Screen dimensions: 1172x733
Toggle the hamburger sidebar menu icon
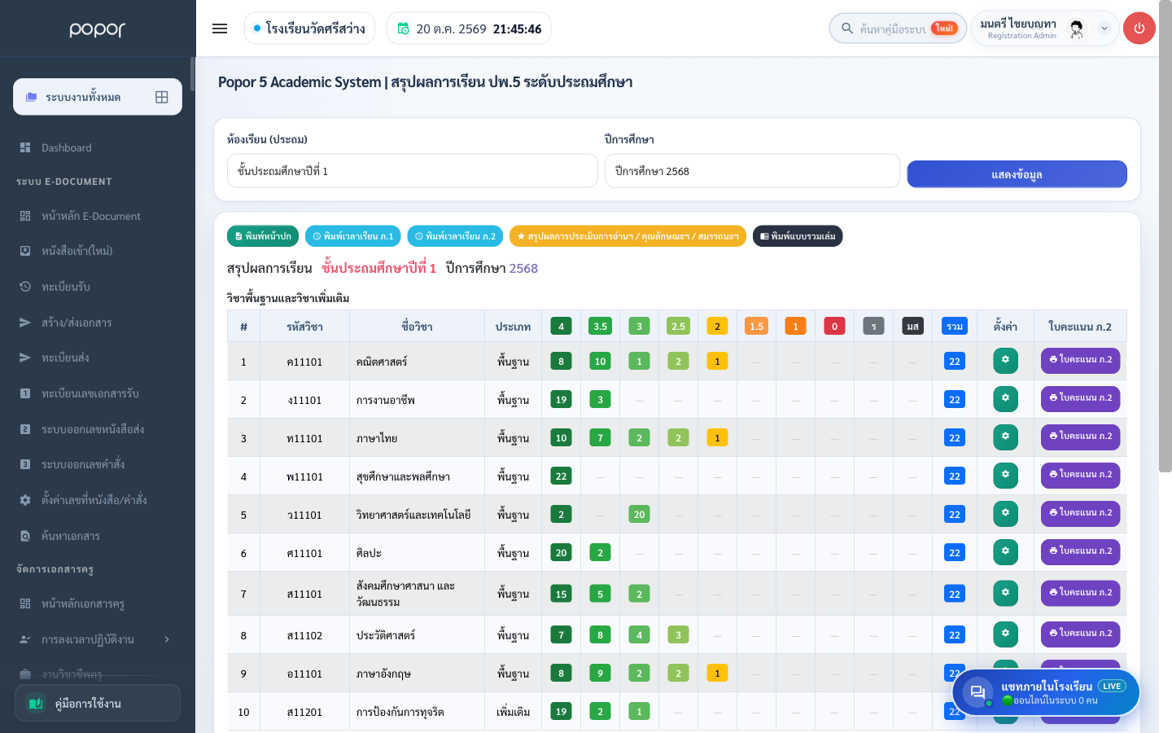tap(220, 29)
